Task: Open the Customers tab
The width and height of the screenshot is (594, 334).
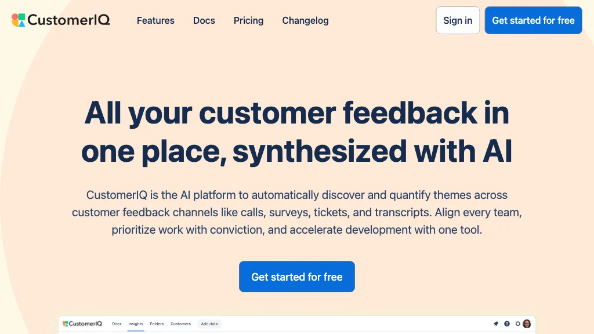Action: pyautogui.click(x=180, y=324)
